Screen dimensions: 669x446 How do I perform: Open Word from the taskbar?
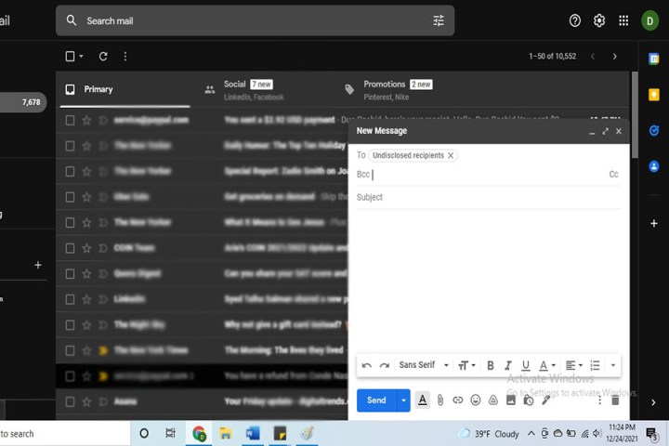tap(253, 434)
